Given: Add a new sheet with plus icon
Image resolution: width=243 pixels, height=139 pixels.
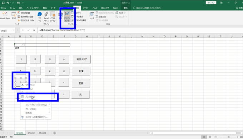Looking at the screenshot, I should (x=54, y=133).
